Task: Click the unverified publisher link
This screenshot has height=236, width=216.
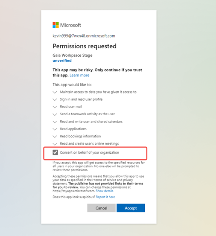Action: (62, 61)
